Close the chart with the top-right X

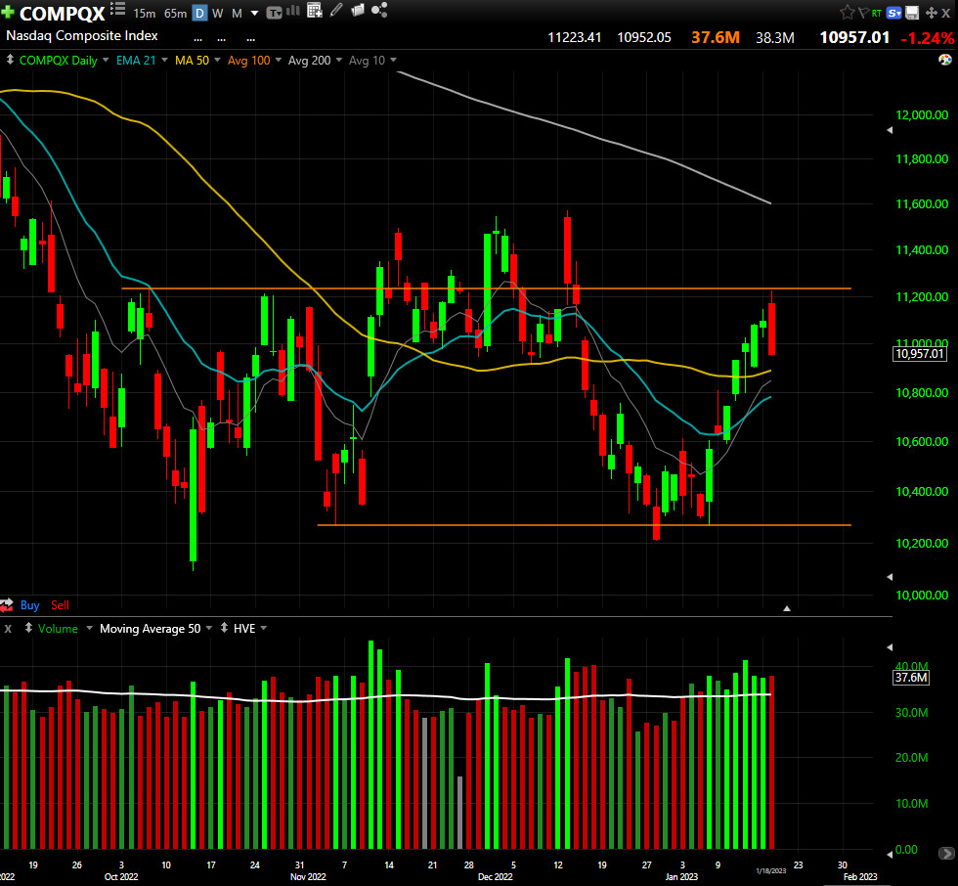[x=946, y=13]
